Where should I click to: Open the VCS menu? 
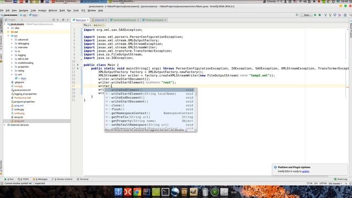click(x=83, y=10)
